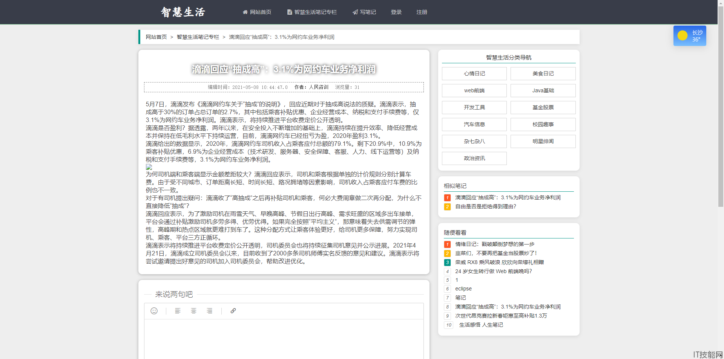Screen dimensions: 724x359
Task: Open 24 岁女生转行做 Web 前端晚吗 note
Action: [x=494, y=271]
